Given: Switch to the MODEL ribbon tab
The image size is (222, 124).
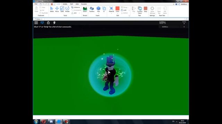Looking at the screenshot, I should (65, 4).
